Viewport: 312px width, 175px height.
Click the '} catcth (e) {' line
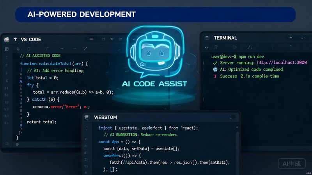[x=43, y=100]
